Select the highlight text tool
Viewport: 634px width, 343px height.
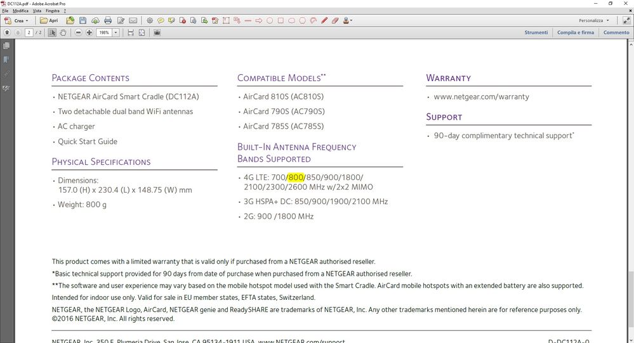click(x=171, y=20)
